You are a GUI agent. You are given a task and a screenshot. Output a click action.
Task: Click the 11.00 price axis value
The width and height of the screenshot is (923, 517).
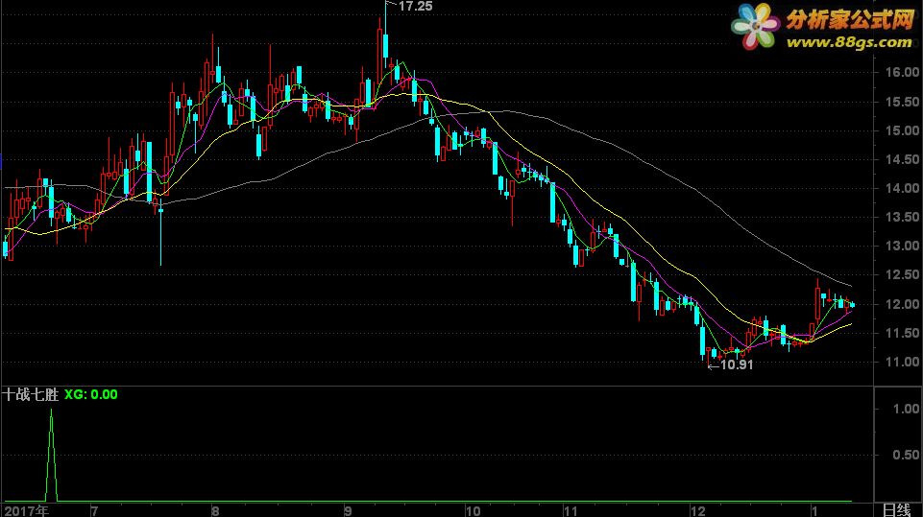tap(903, 362)
